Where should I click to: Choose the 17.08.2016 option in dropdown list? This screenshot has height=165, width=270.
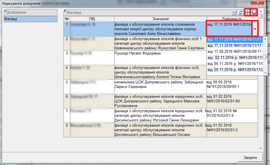[x=235, y=51]
